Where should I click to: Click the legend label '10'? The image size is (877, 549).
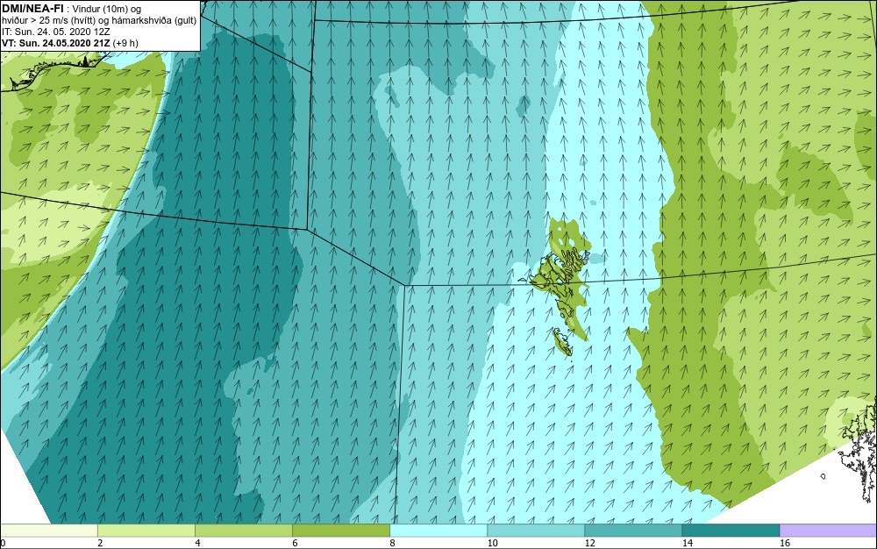[x=492, y=543]
